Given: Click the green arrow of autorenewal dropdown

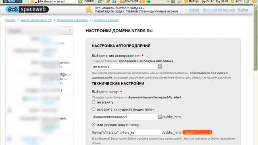Looking at the screenshot, I should point(160,66).
